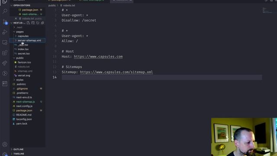Open package.json in root file tree

pyautogui.click(x=24, y=110)
